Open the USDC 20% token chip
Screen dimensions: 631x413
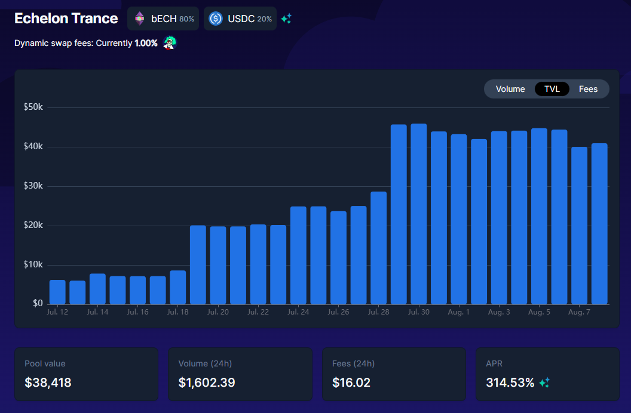coord(240,19)
